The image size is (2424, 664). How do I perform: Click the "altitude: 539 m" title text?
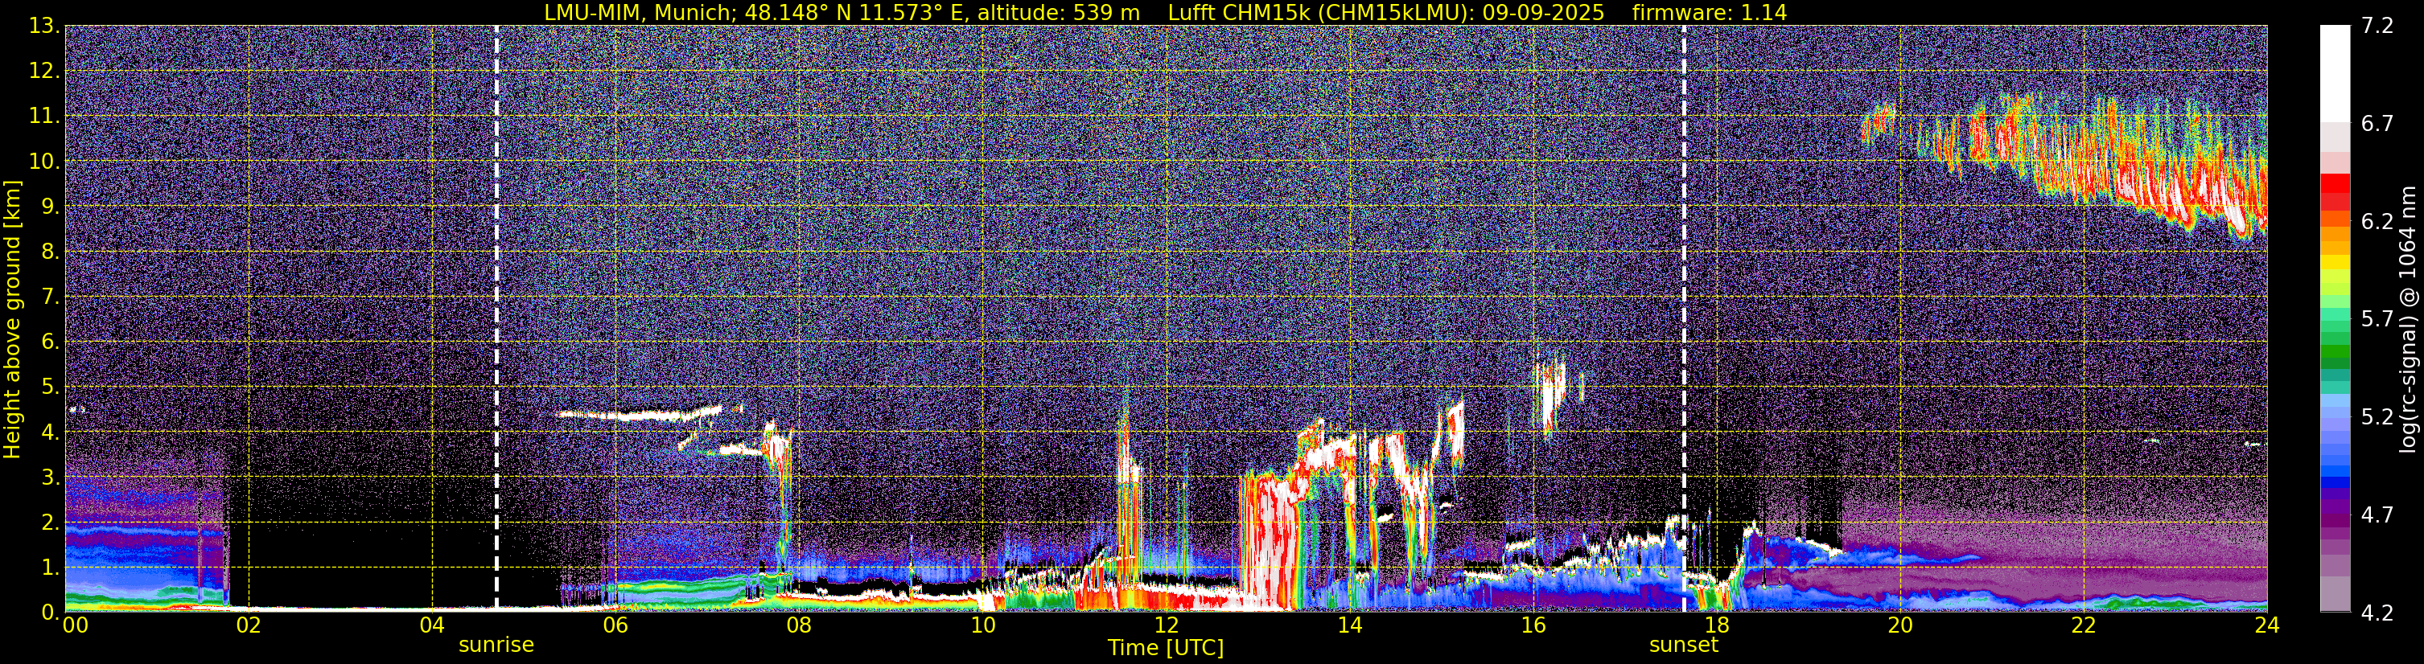(x=1059, y=12)
